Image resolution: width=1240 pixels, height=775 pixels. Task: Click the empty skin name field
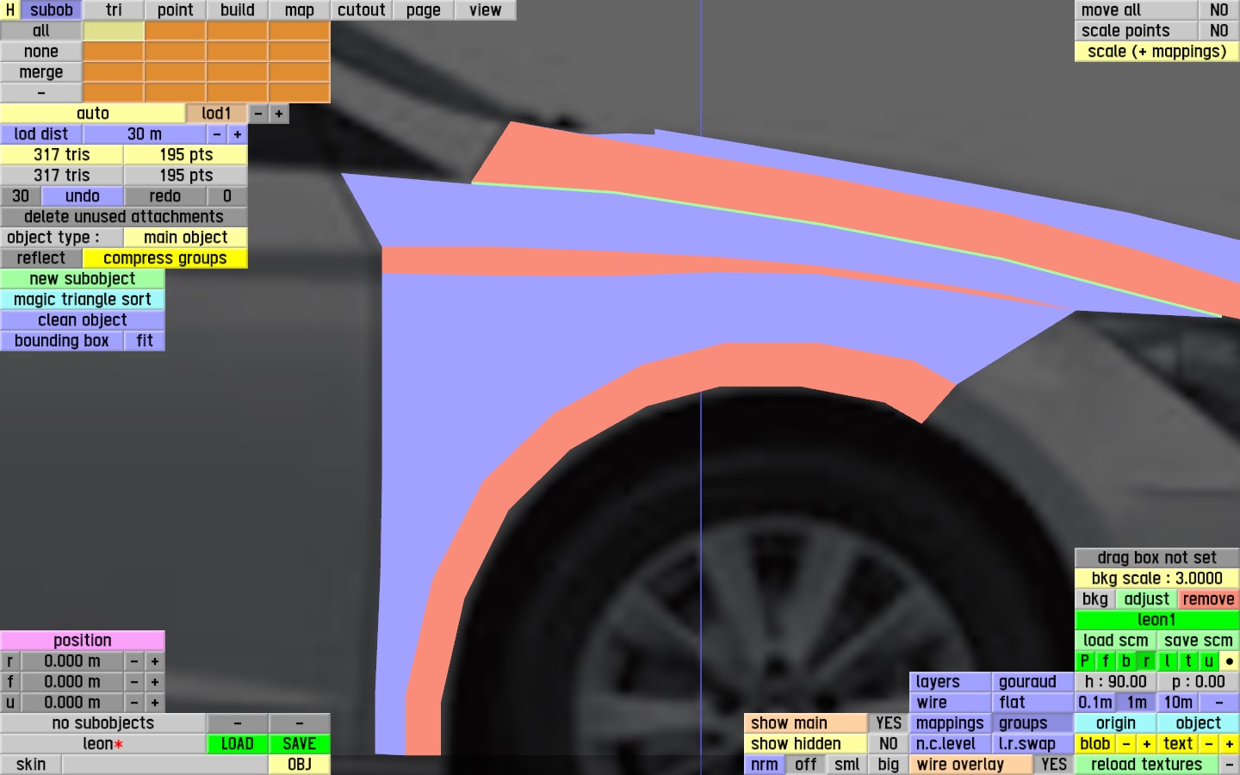click(x=165, y=765)
